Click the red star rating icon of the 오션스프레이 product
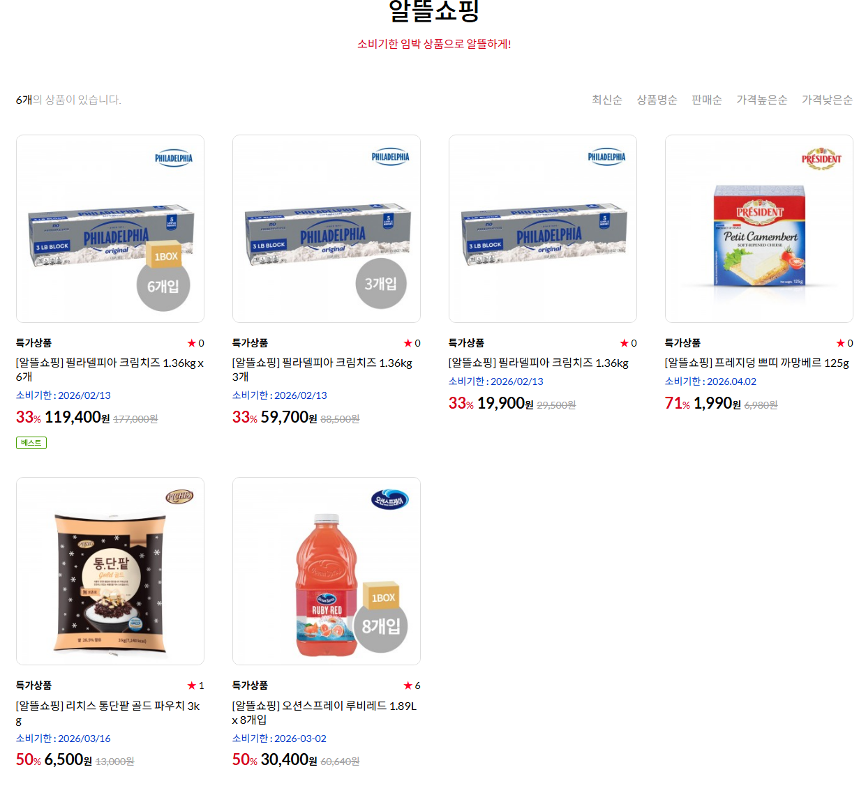Viewport: 859px width, 795px height. click(x=408, y=686)
